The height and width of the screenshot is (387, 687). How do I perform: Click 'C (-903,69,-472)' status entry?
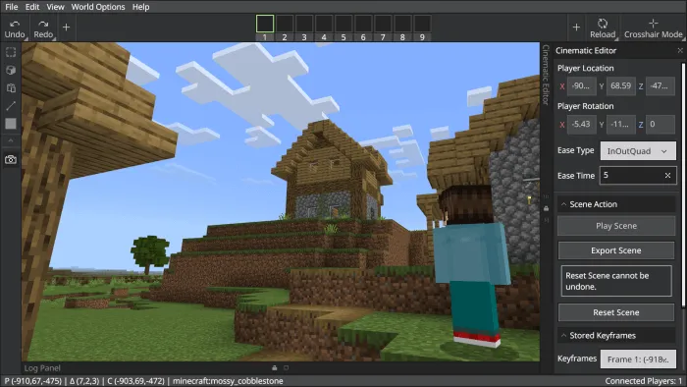(135, 381)
